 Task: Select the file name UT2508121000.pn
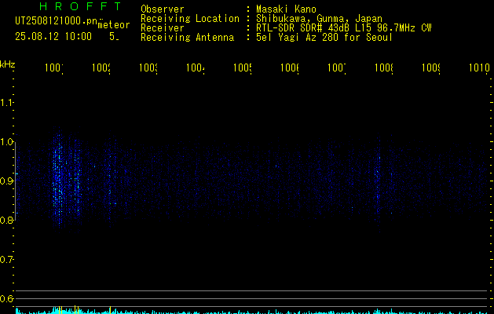[x=56, y=21]
